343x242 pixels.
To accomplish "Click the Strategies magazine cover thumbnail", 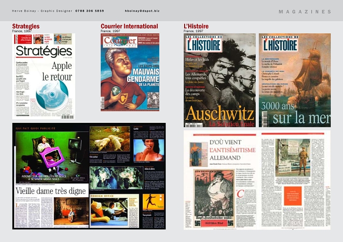I will pyautogui.click(x=43, y=76).
